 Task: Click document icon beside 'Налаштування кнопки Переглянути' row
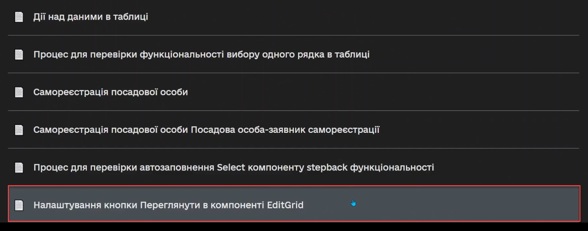click(x=19, y=205)
